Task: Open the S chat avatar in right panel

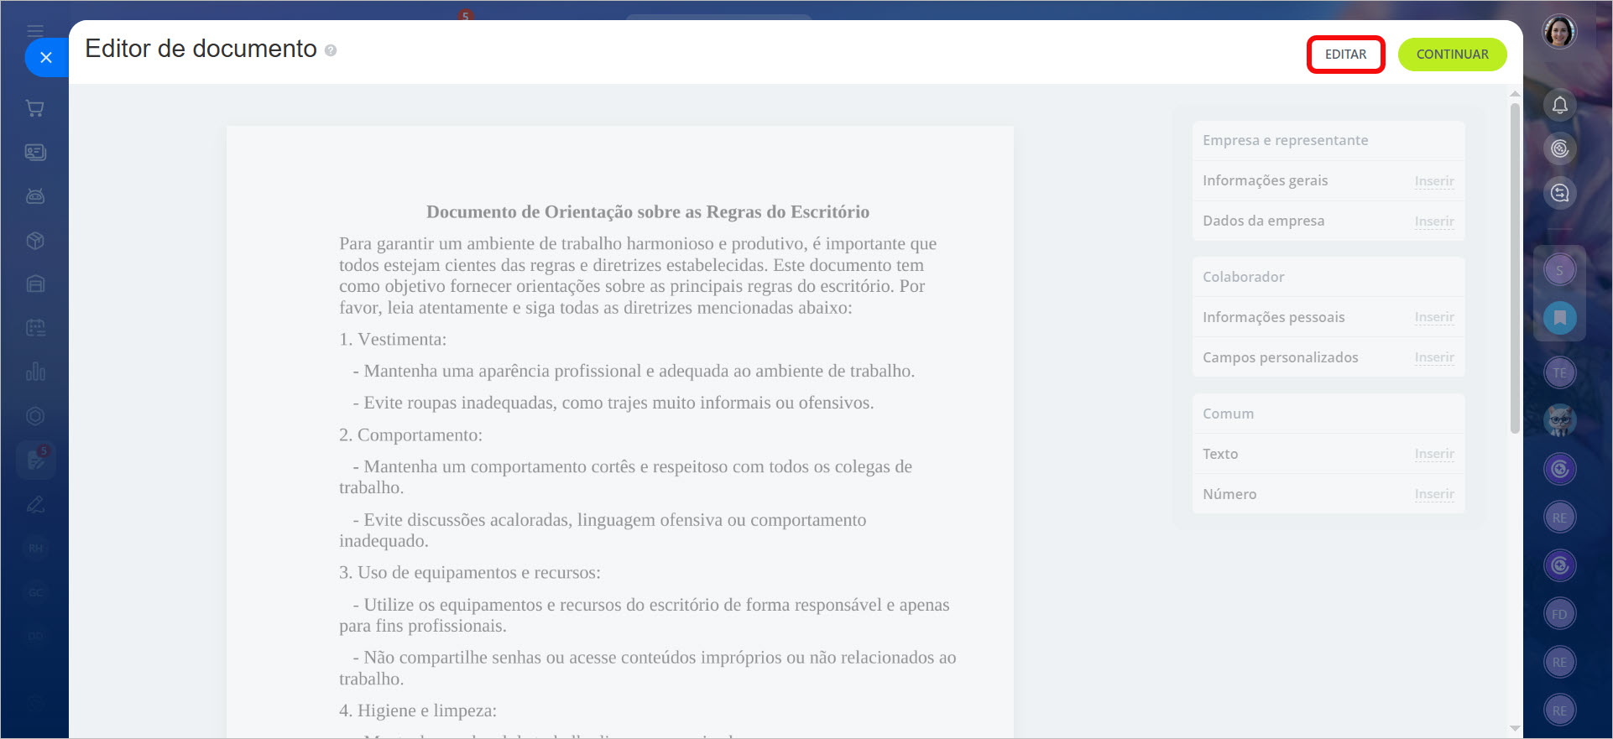Action: [1559, 270]
